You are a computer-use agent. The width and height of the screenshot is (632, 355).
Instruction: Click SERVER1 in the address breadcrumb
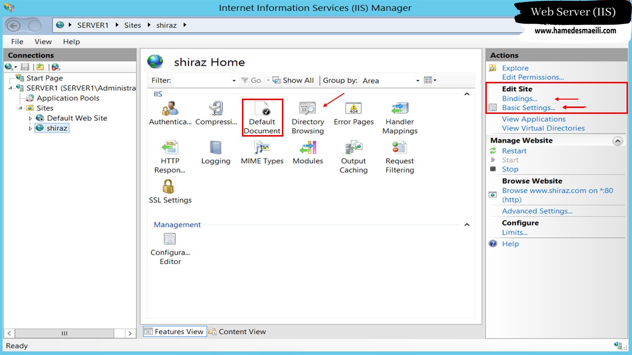pyautogui.click(x=93, y=25)
